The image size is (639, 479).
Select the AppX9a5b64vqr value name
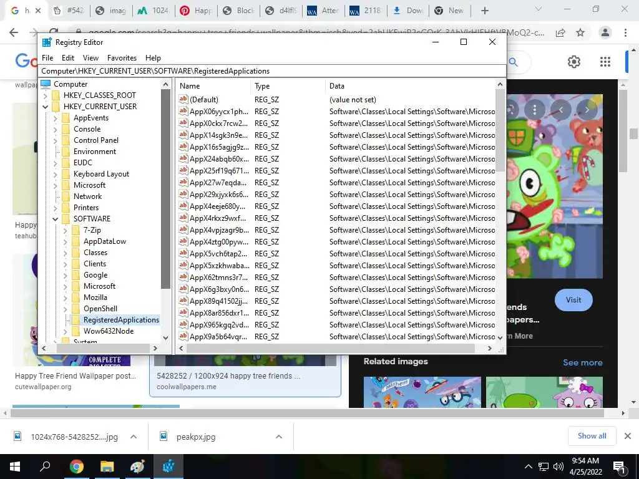pyautogui.click(x=218, y=336)
